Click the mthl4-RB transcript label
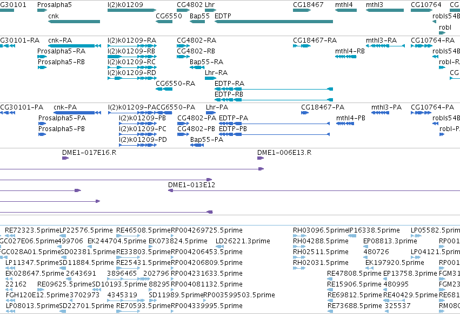Image resolution: width=460 pixels, height=314 pixels. (x=350, y=51)
